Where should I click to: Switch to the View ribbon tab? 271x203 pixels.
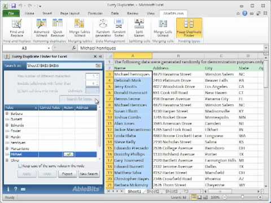tap(151, 14)
